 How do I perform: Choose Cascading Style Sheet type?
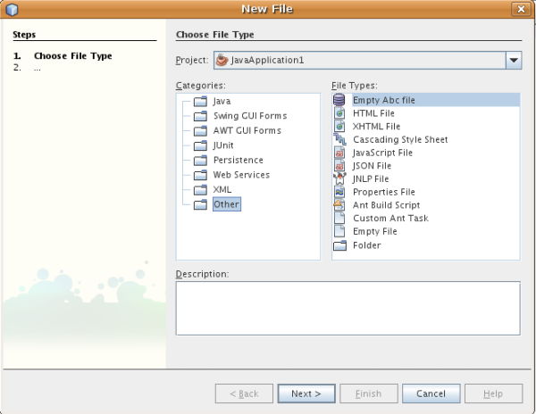[400, 139]
